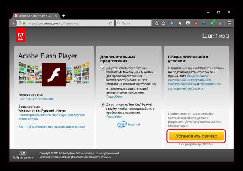Click the green padlock security icon
The height and width of the screenshot is (171, 243).
pos(24,23)
